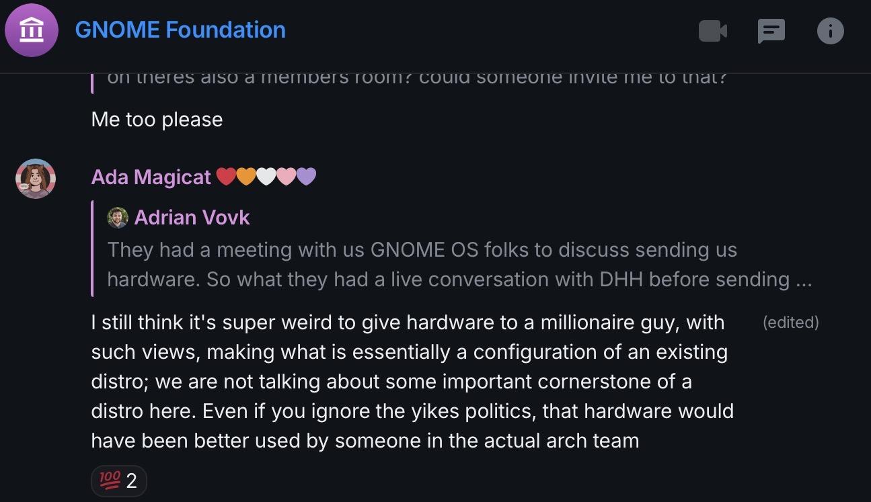
Task: Open Ada Magicat's display name
Action: pyautogui.click(x=151, y=177)
